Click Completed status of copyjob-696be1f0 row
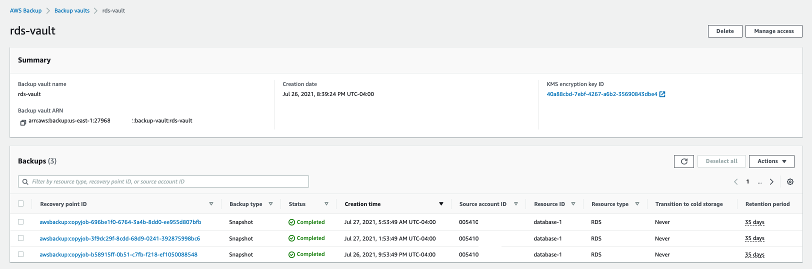This screenshot has width=812, height=269. click(306, 222)
